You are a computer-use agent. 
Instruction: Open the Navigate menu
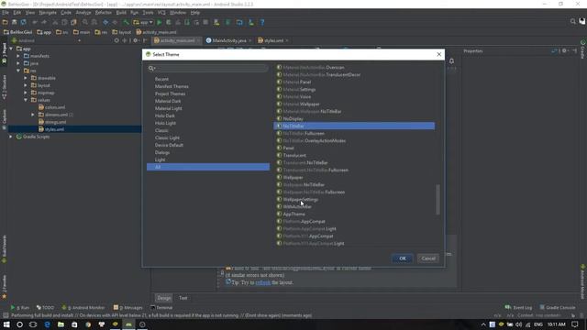(x=48, y=13)
